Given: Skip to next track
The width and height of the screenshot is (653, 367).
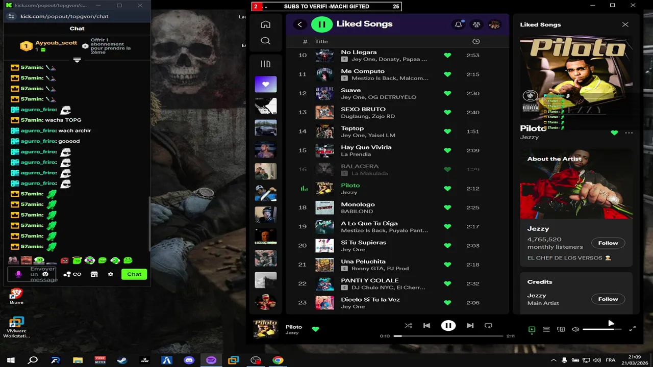Looking at the screenshot, I should [470, 325].
